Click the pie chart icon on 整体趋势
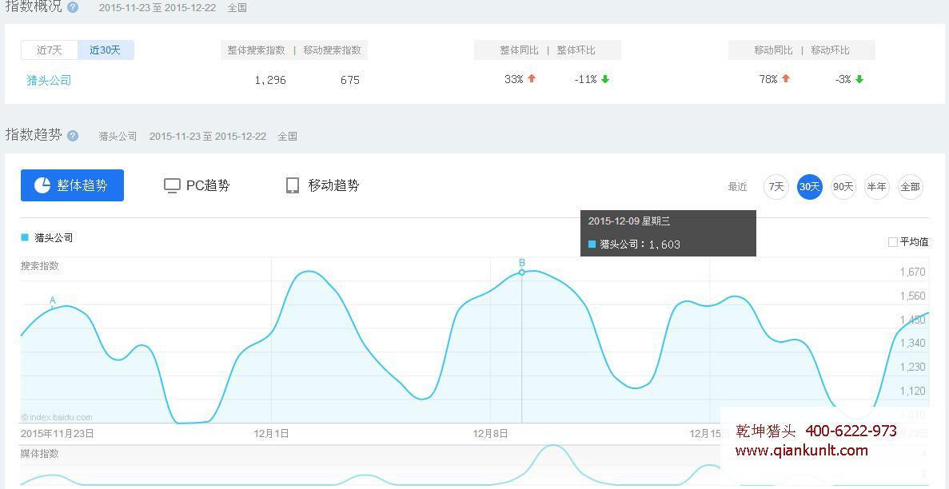Viewport: 949px width, 489px height. point(42,185)
